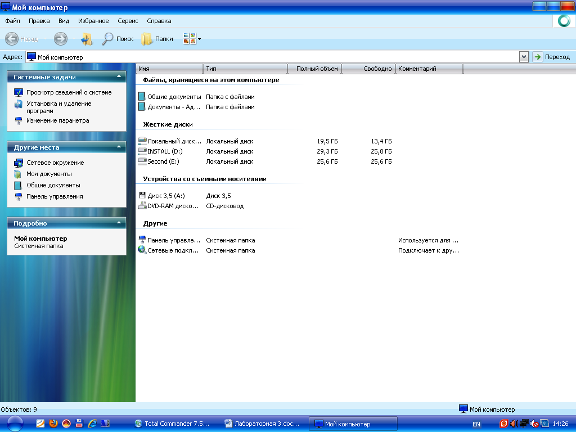This screenshot has height=432, width=576.
Task: Click the Сетевое окружение sidebar icon
Action: (19, 163)
